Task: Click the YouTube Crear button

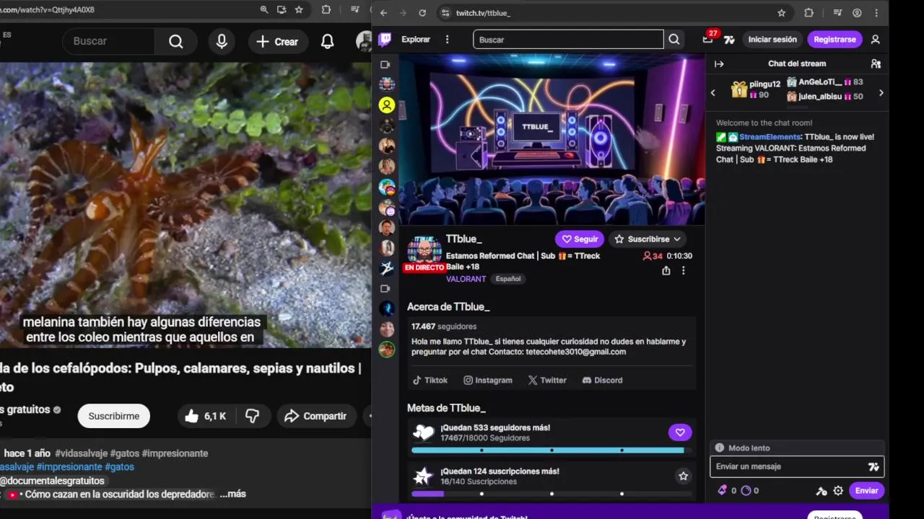Action: click(x=277, y=42)
